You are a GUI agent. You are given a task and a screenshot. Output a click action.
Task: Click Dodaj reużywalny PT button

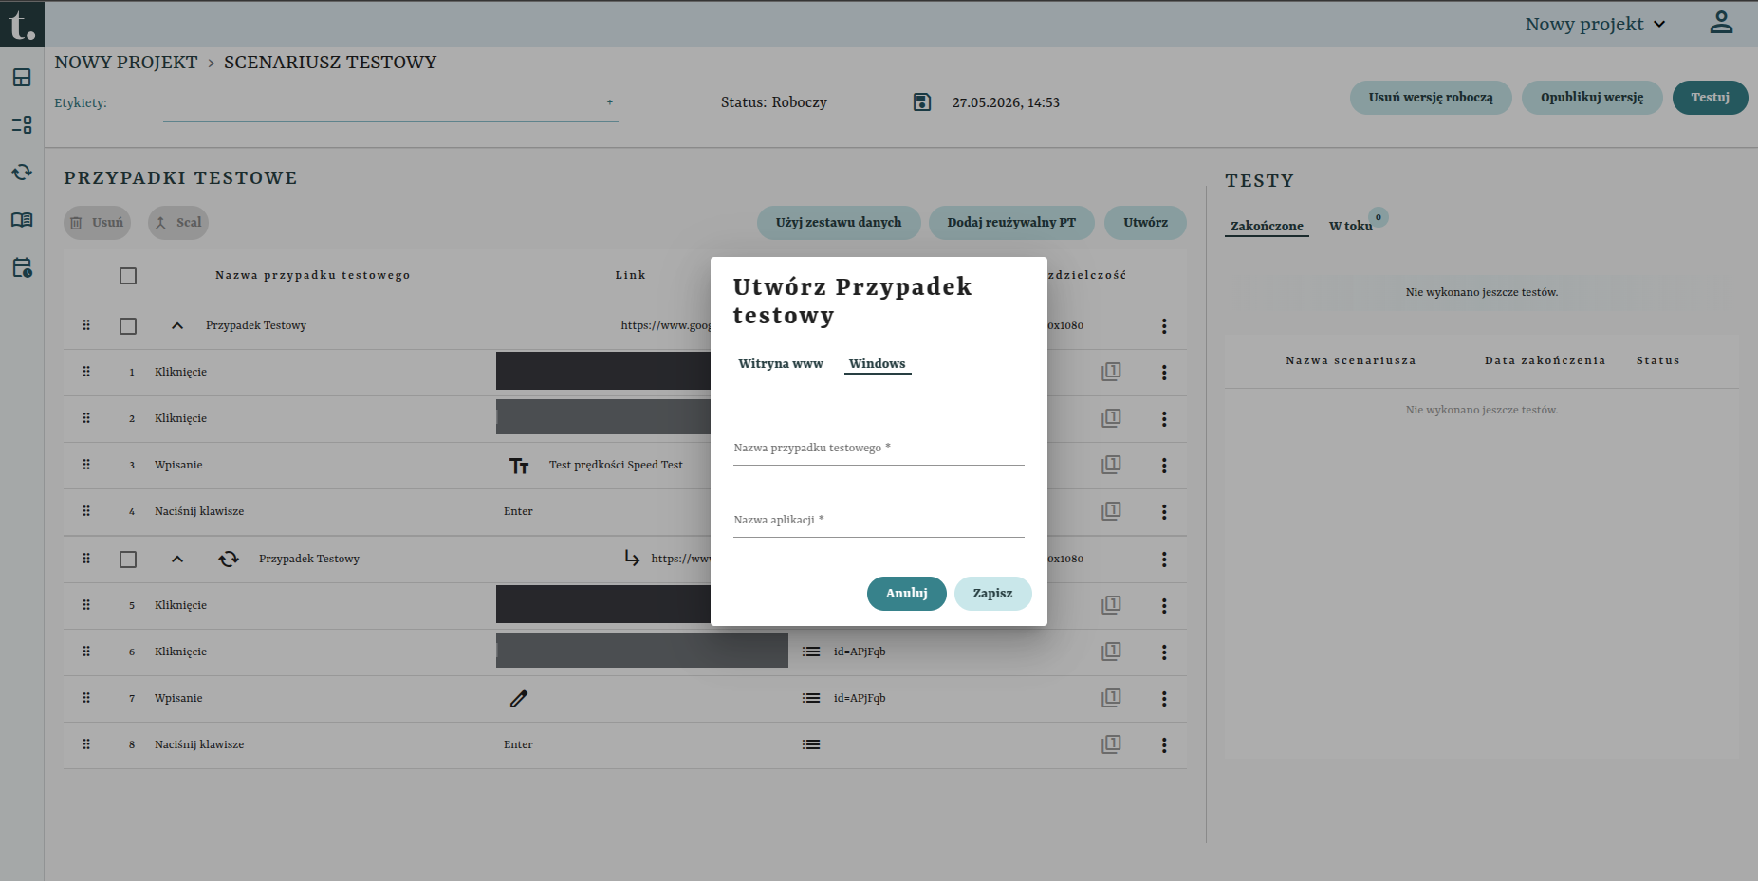(x=1011, y=223)
